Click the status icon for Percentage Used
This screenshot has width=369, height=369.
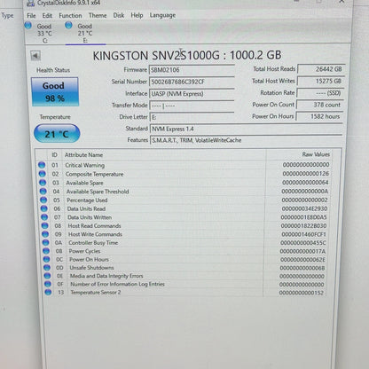[43, 200]
